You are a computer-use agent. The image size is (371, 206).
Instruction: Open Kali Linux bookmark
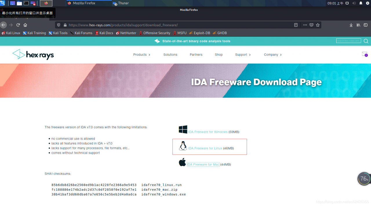(11, 33)
